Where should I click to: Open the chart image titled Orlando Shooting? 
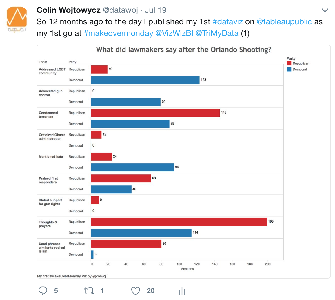[184, 162]
